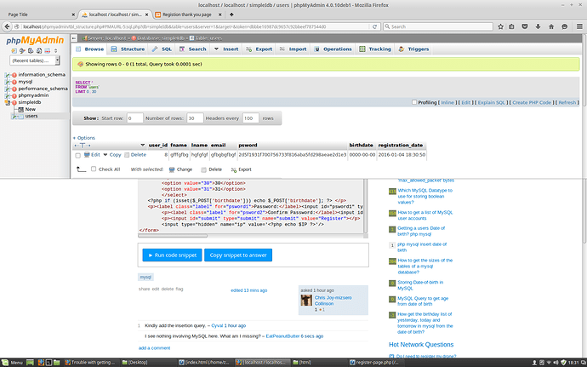The image size is (587, 367).
Task: Click the Start row input field
Action: click(x=134, y=118)
